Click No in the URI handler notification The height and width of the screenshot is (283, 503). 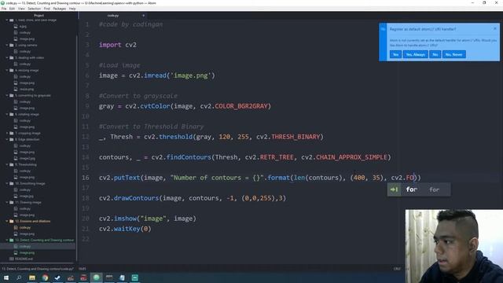435,54
